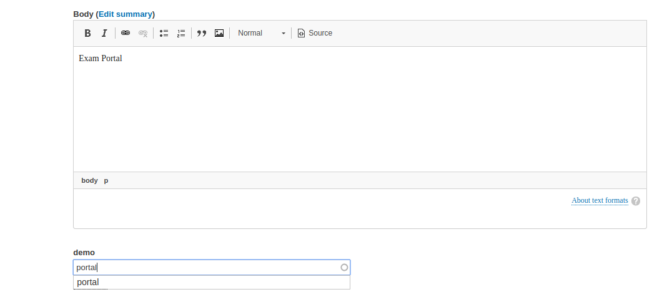Apply block quote formatting
652x297 pixels.
point(202,33)
